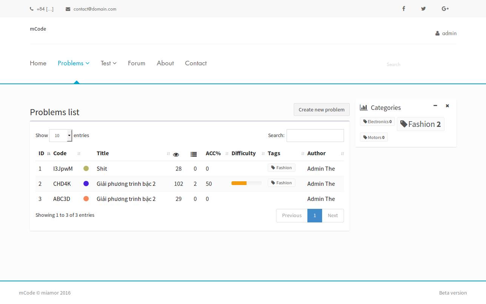Screen dimensions: 486x304
Task: Sort by the submissions list column header
Action: pos(194,154)
